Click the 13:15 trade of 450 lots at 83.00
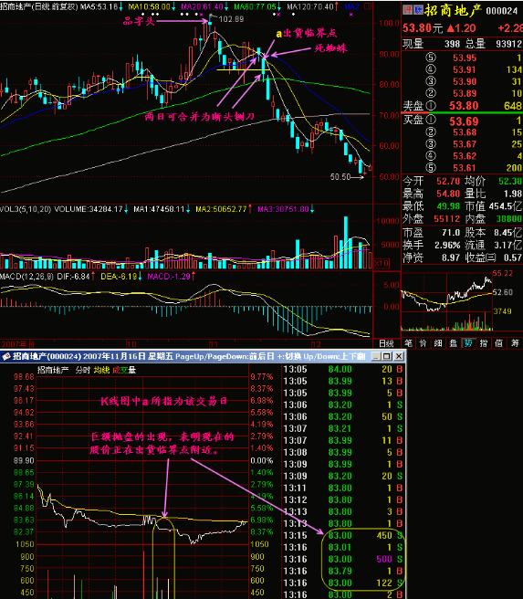Screen dimensions: 523x599 (343, 535)
